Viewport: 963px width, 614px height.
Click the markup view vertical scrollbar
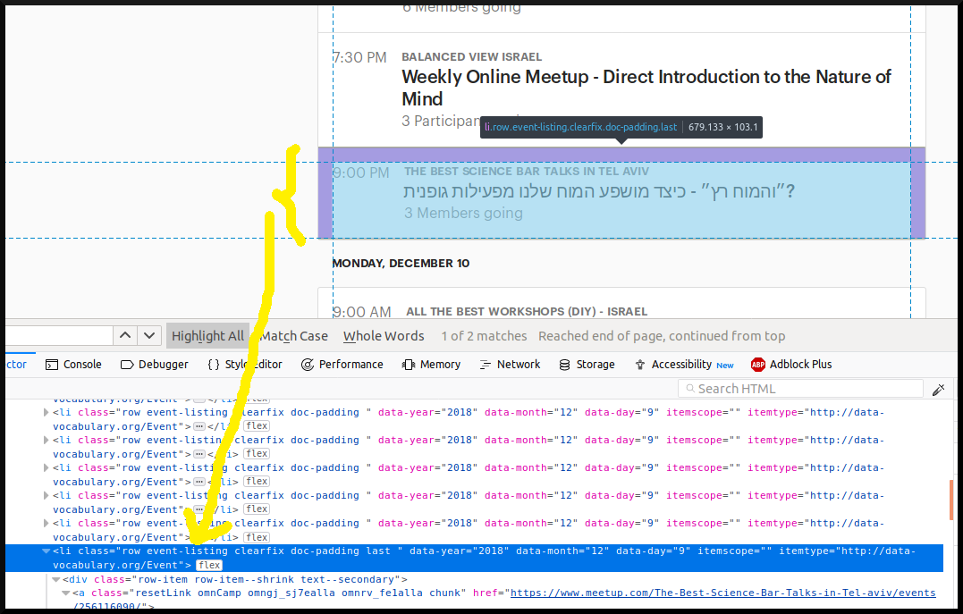[951, 500]
